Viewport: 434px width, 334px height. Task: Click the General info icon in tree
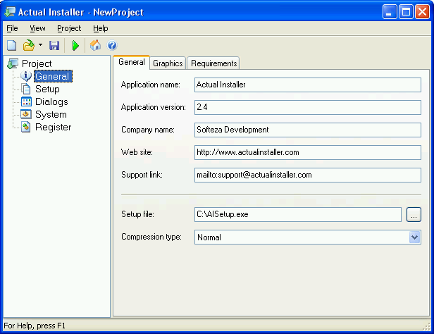26,76
